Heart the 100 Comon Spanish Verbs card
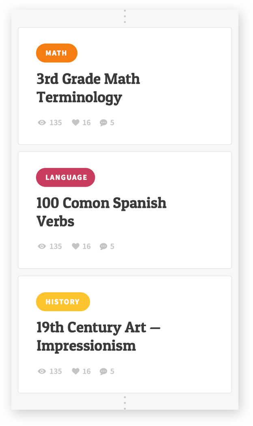This screenshot has height=426, width=253. (x=75, y=246)
